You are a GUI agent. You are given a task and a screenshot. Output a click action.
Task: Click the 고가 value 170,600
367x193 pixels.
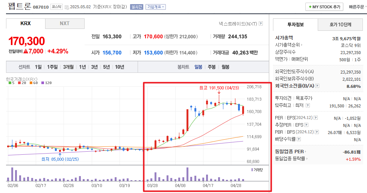click(153, 37)
